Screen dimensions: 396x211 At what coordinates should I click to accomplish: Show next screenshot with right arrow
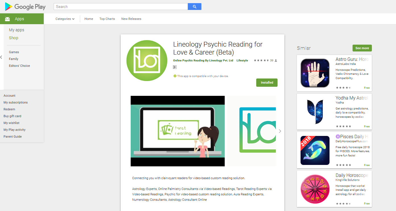pos(280,131)
